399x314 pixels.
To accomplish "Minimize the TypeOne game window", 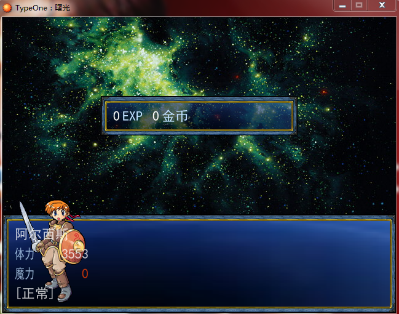I will pos(342,6).
